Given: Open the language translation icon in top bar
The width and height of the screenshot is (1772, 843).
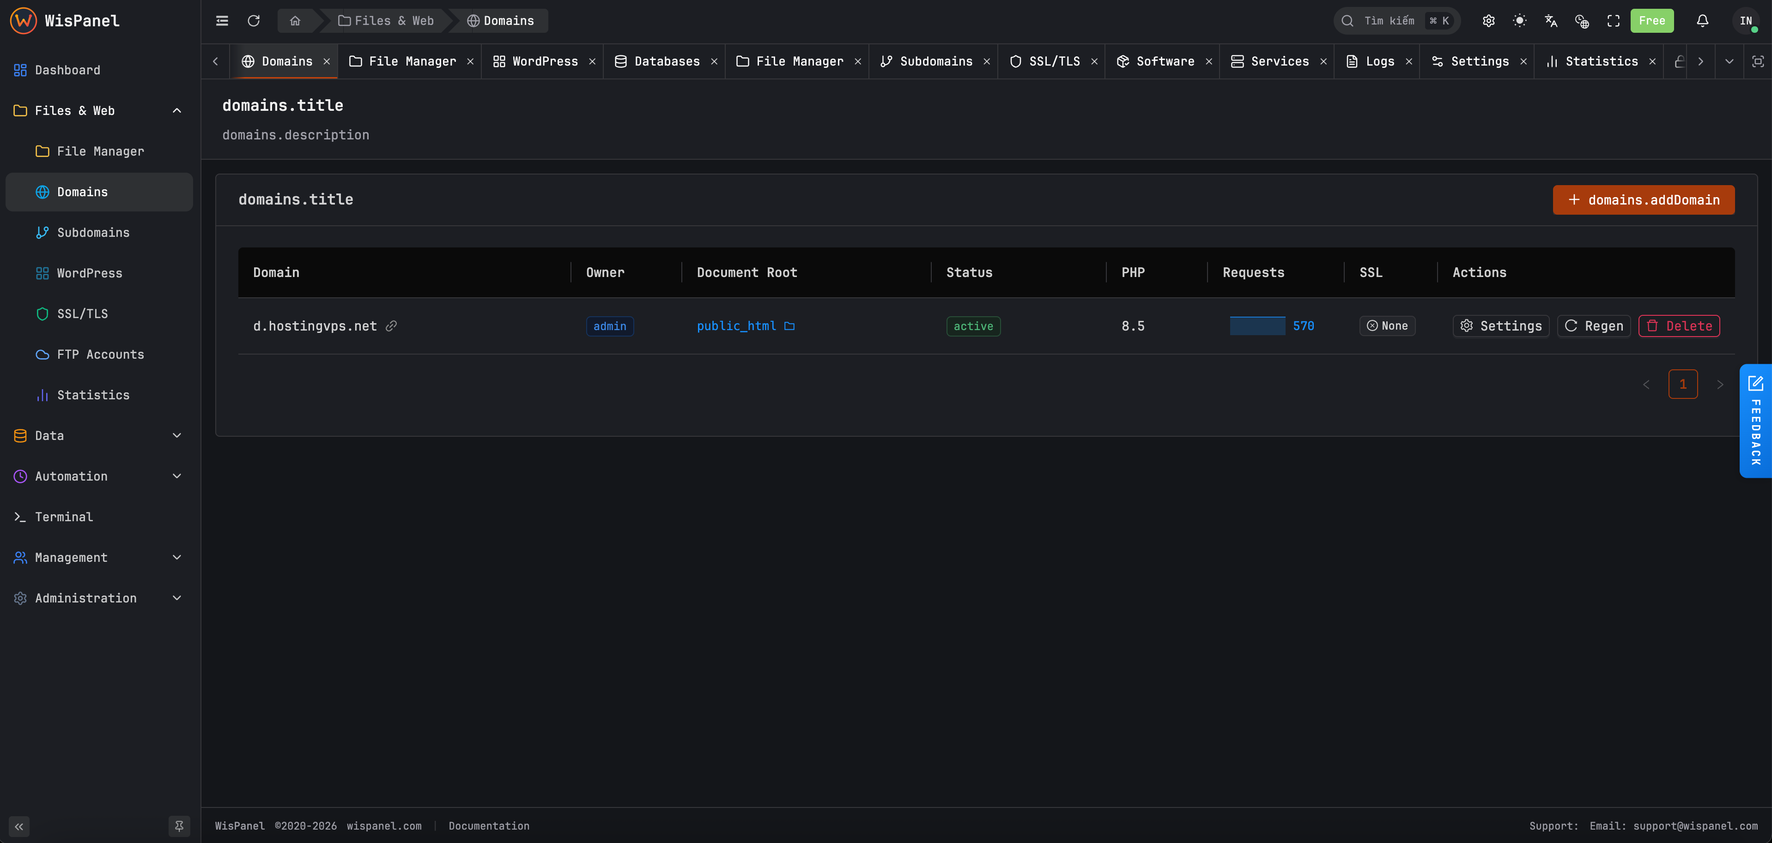Looking at the screenshot, I should 1550,21.
